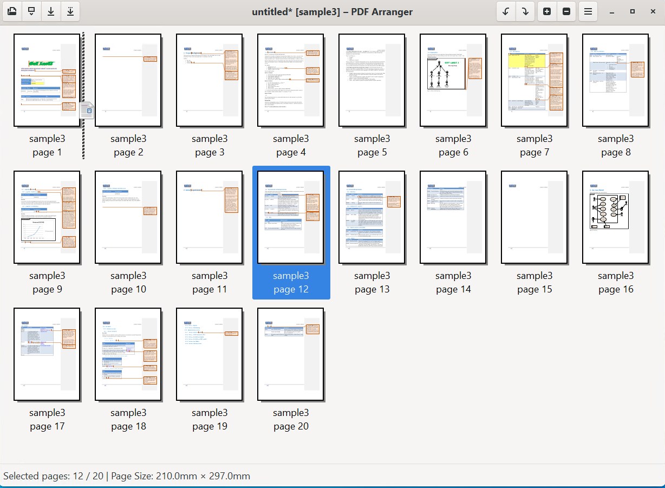Select the page 18 thumbnail
Viewport: 665px width, 488px height.
point(128,354)
